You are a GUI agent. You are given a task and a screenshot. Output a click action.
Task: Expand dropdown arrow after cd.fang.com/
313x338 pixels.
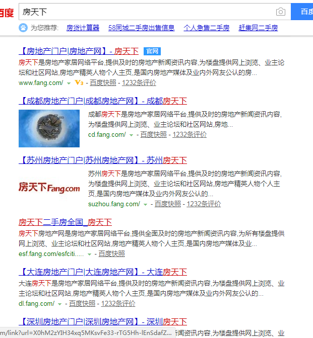click(131, 135)
